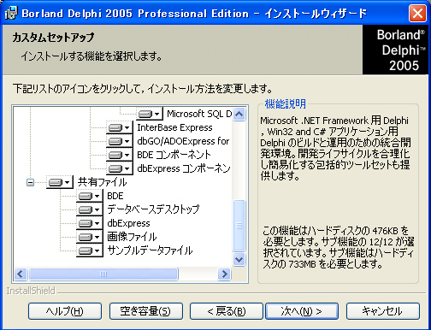Open install option dropdown for dbGO/ADOExpress
The height and width of the screenshot is (330, 431).
[120, 141]
